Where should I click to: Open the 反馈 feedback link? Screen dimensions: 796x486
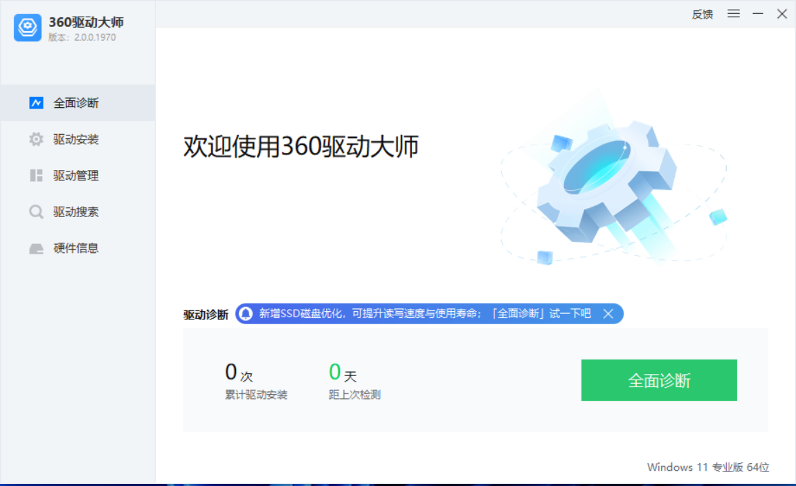[x=702, y=15]
